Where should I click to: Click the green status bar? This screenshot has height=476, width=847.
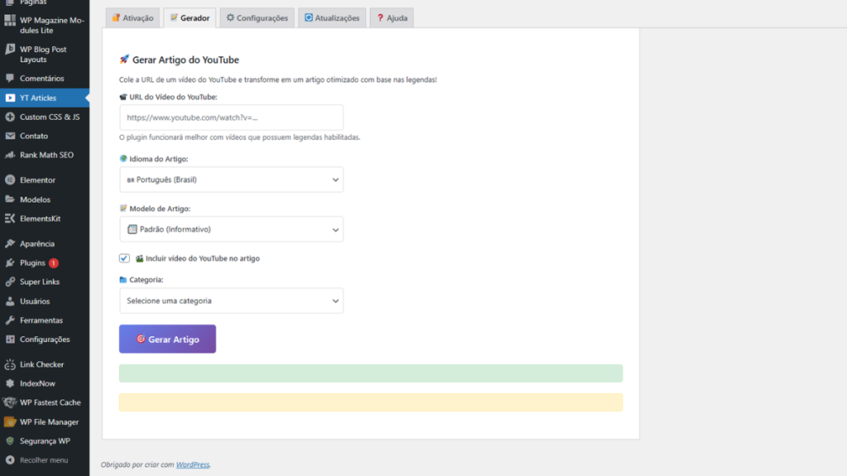pyautogui.click(x=371, y=374)
